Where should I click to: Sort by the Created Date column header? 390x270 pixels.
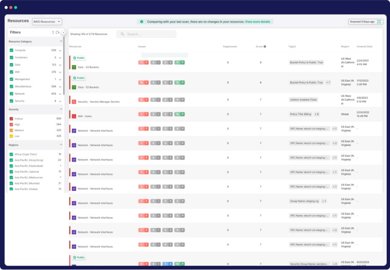(x=364, y=47)
